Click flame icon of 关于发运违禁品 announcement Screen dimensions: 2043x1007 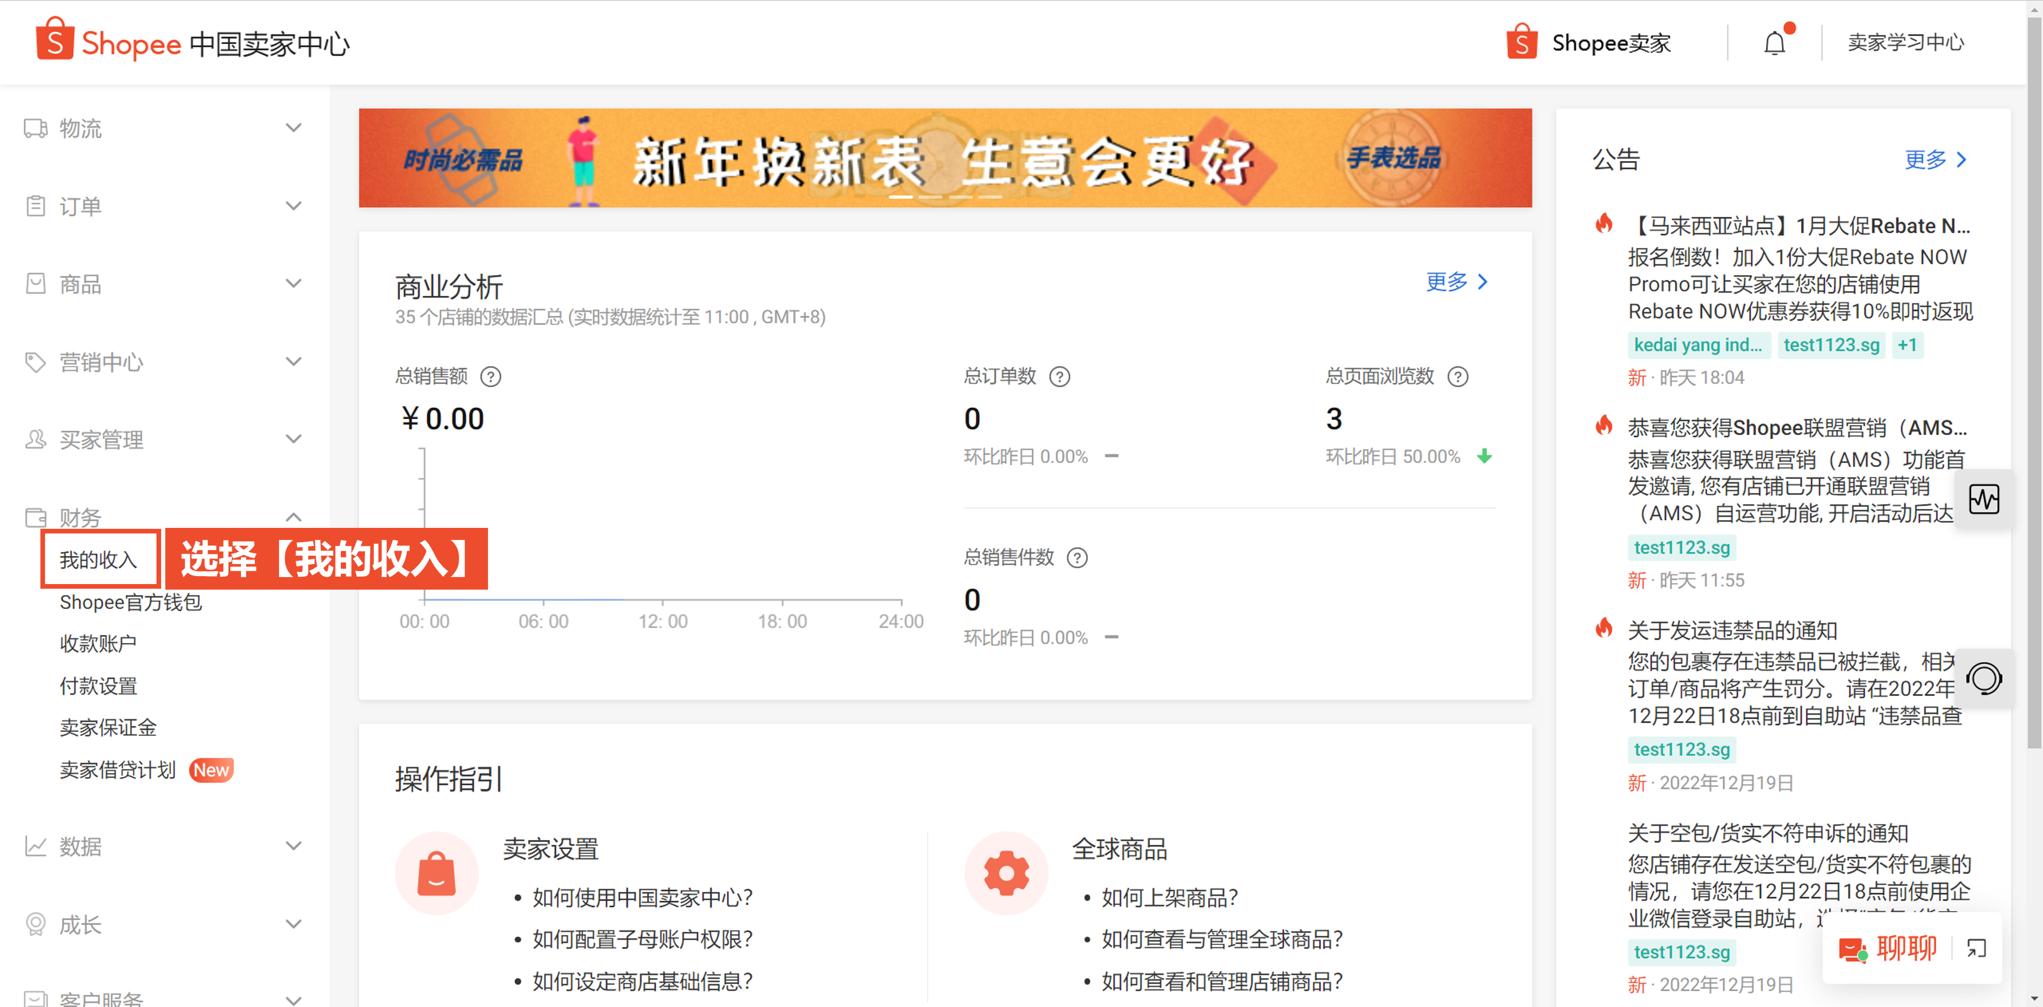[x=1604, y=629]
